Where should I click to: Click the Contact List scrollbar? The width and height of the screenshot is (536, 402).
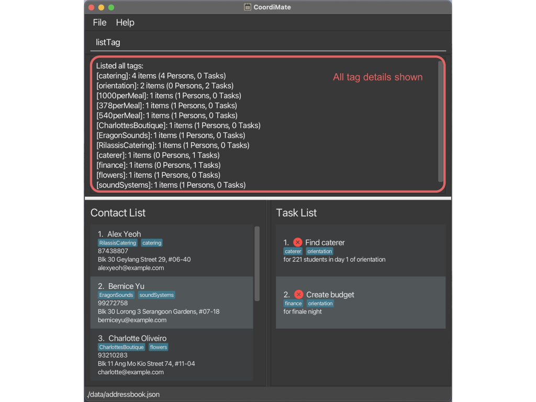click(257, 263)
